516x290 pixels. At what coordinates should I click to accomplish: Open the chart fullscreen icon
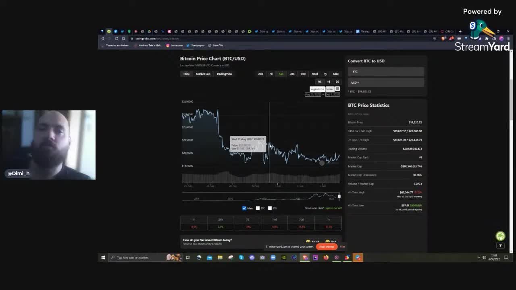[x=337, y=82]
